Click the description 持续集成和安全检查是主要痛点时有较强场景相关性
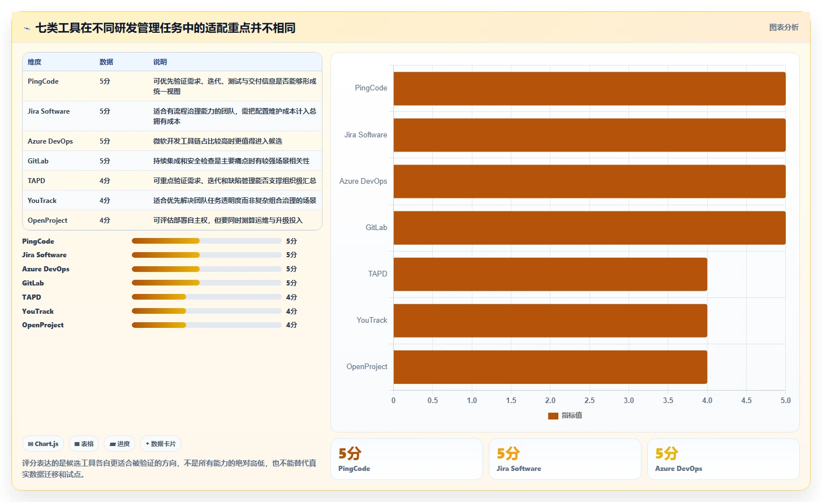Image resolution: width=822 pixels, height=502 pixels. 231,161
